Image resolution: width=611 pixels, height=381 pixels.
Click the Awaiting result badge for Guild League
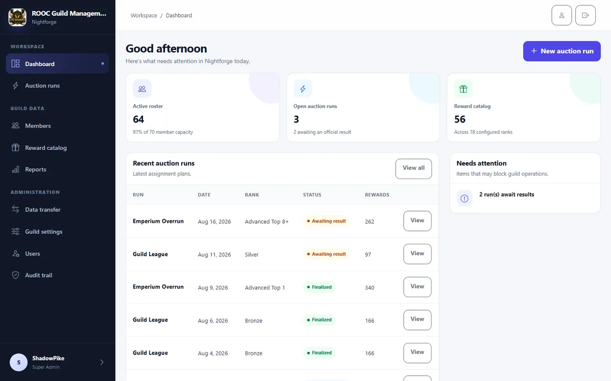(x=327, y=254)
